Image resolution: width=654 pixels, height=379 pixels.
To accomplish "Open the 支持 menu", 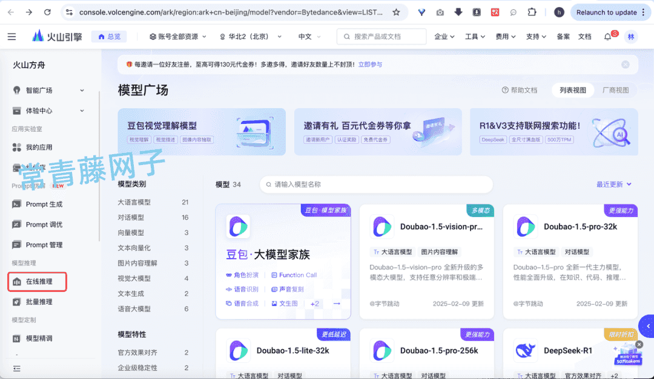I will click(x=536, y=37).
